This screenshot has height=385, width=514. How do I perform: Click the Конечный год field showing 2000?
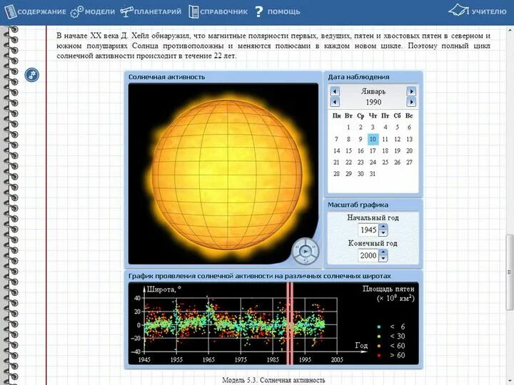[368, 255]
